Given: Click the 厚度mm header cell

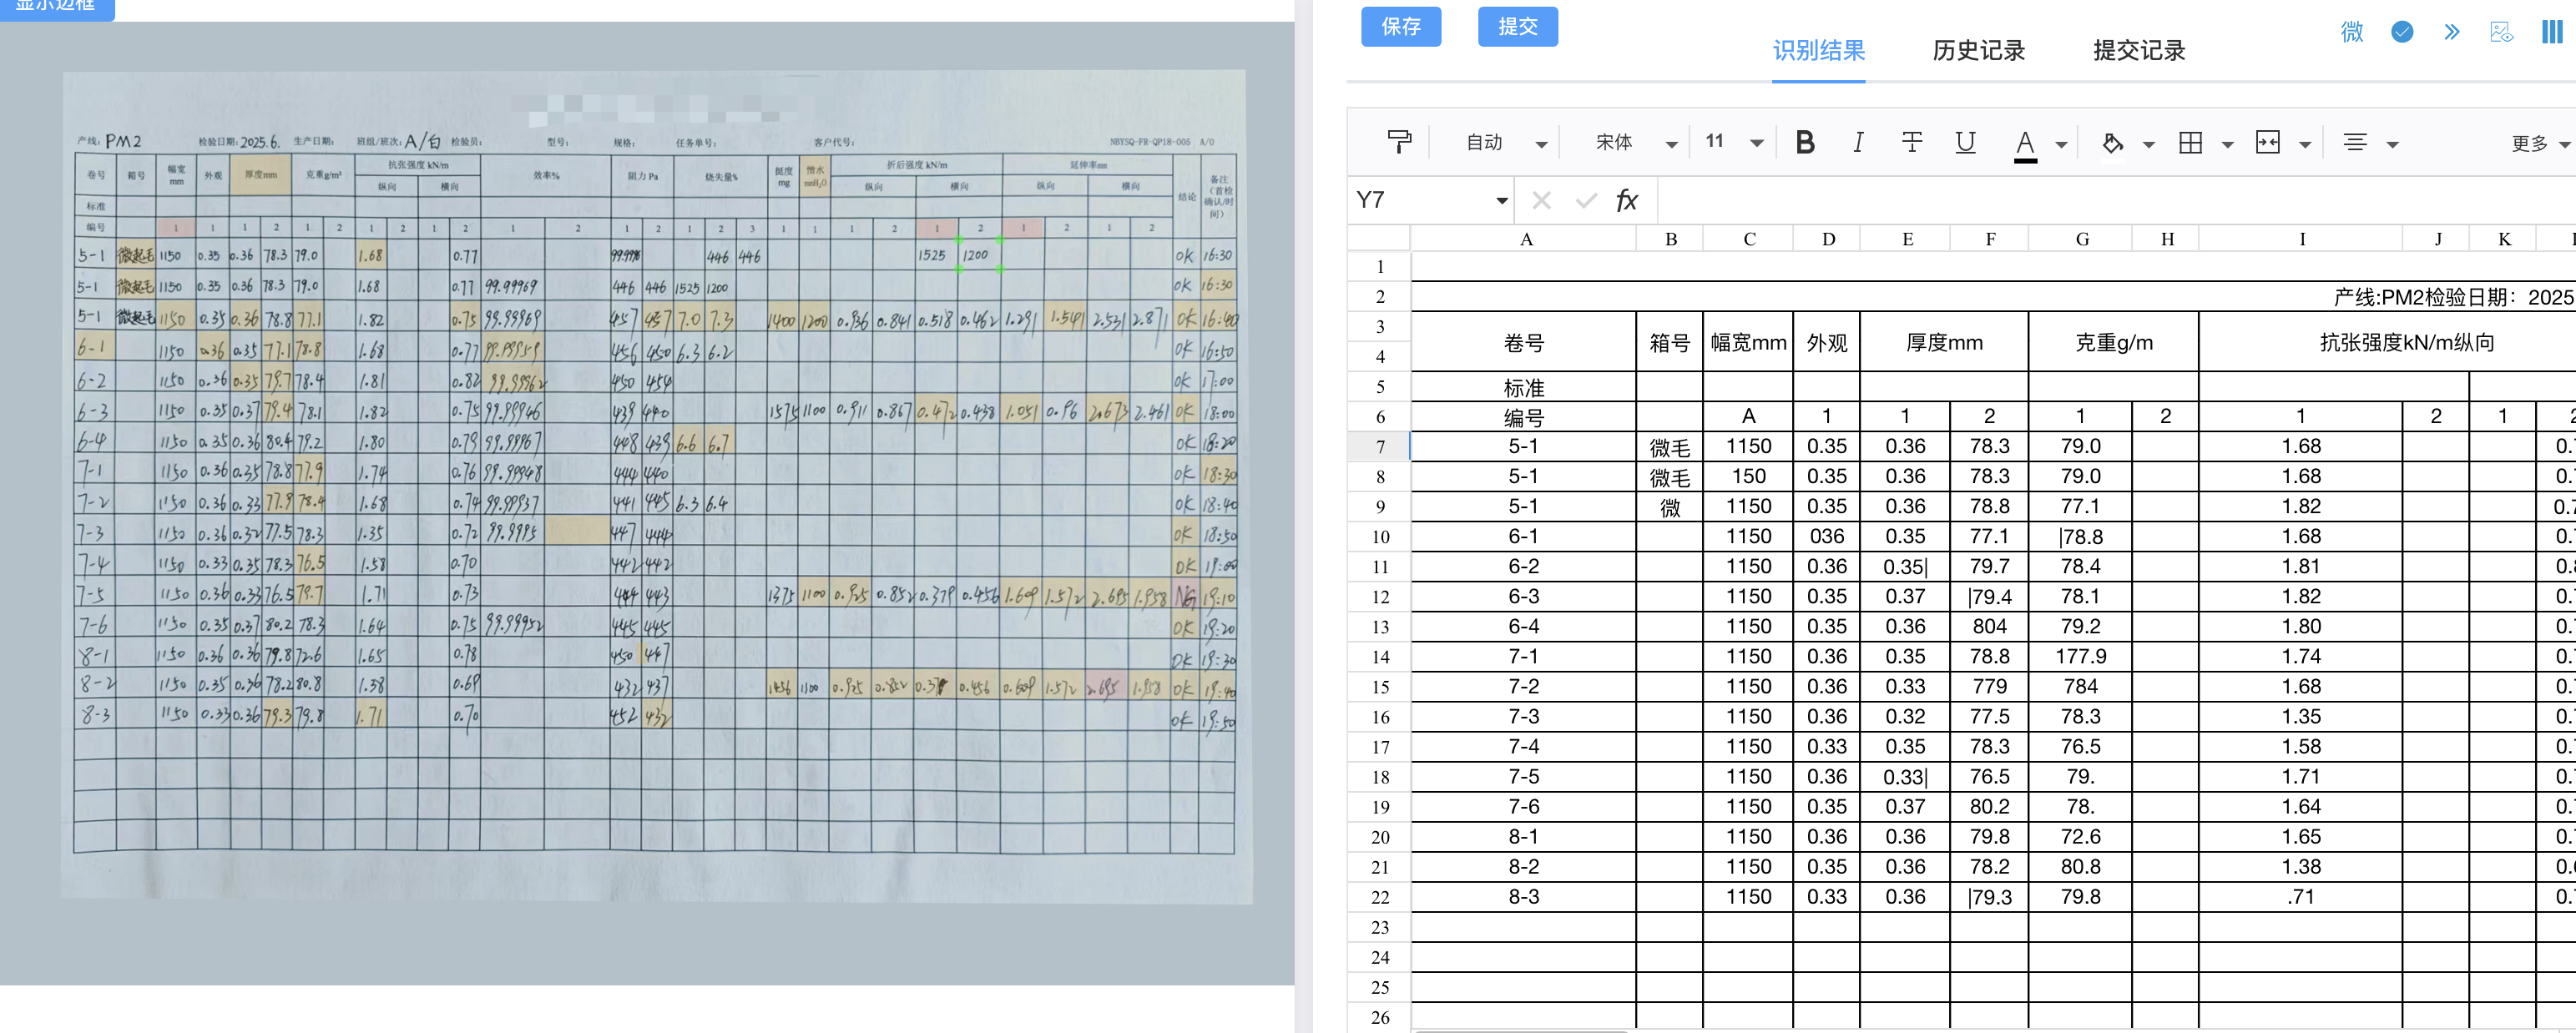Looking at the screenshot, I should click(x=1944, y=342).
